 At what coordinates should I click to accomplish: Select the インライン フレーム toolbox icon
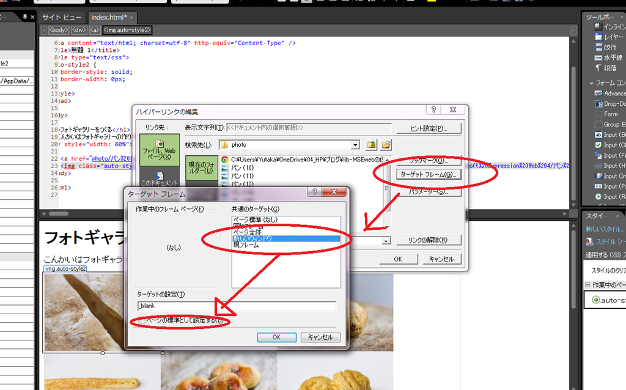tap(598, 27)
